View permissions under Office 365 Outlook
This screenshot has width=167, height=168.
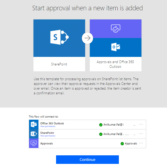[48, 126]
